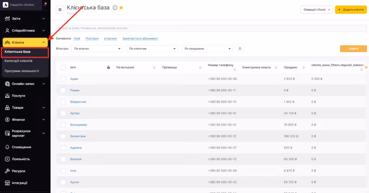Expand the Операції з Excel dropdown
The width and height of the screenshot is (369, 193).
point(316,10)
